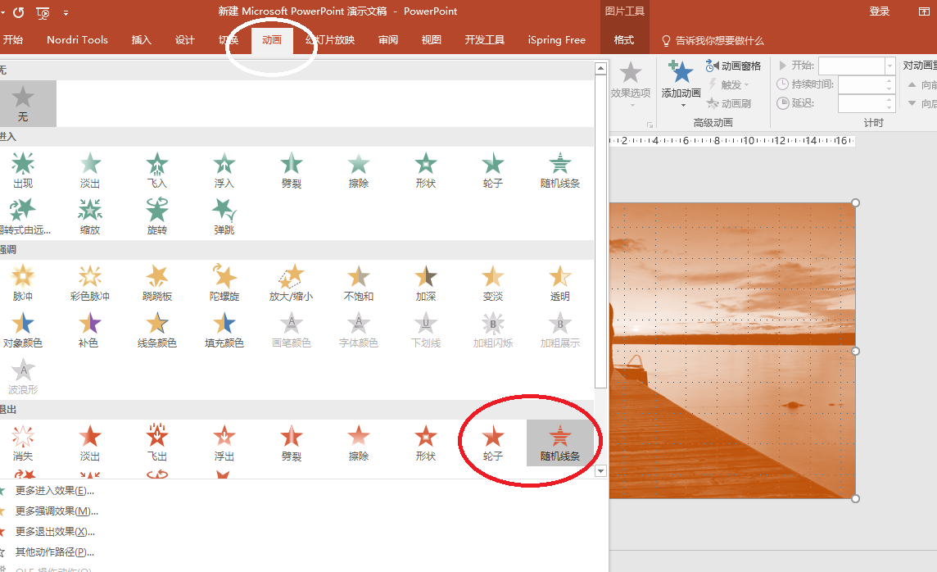
Task: Choose the 透明 transparency emphasis effect
Action: [560, 284]
